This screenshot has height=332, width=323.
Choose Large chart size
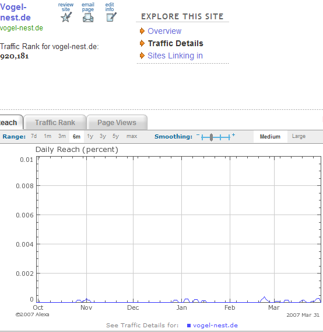[x=299, y=136]
